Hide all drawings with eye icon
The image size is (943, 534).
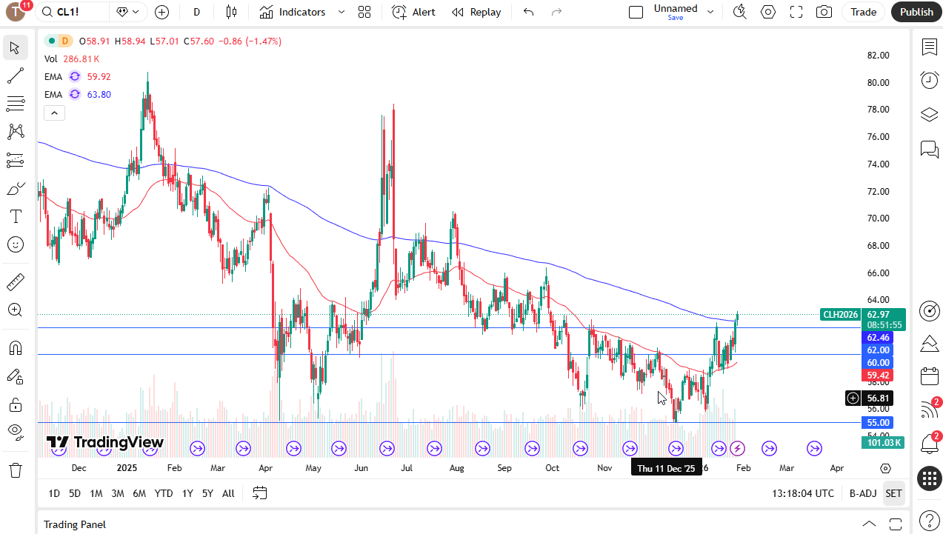15,432
